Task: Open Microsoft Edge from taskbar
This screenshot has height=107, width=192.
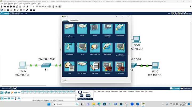Action: pyautogui.click(x=99, y=104)
